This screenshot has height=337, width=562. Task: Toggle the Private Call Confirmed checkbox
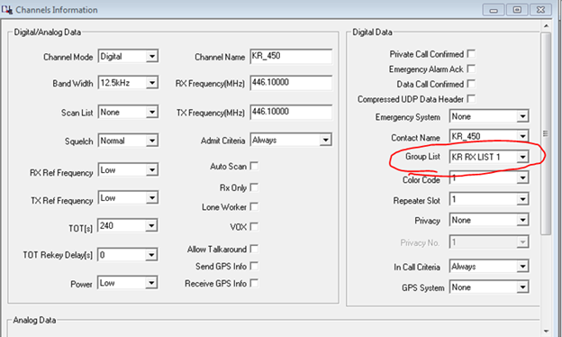471,54
